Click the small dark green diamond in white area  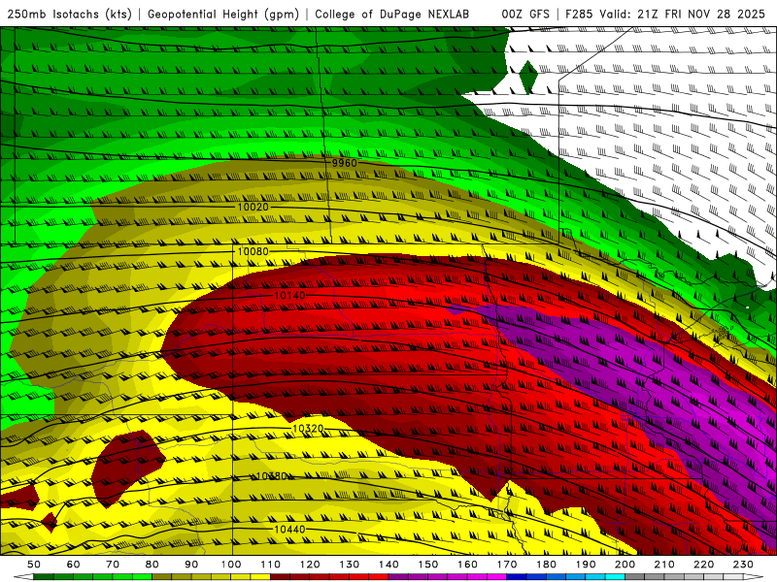pyautogui.click(x=528, y=77)
